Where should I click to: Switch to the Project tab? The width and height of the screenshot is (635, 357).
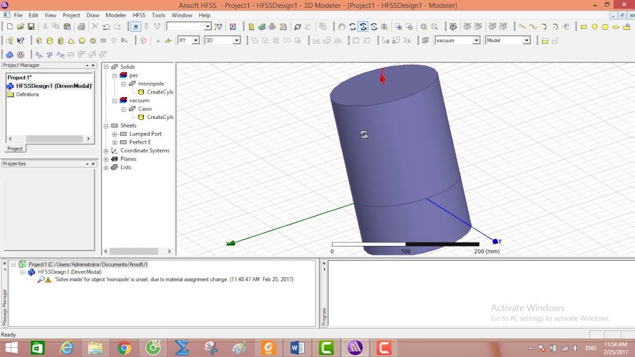tap(15, 149)
